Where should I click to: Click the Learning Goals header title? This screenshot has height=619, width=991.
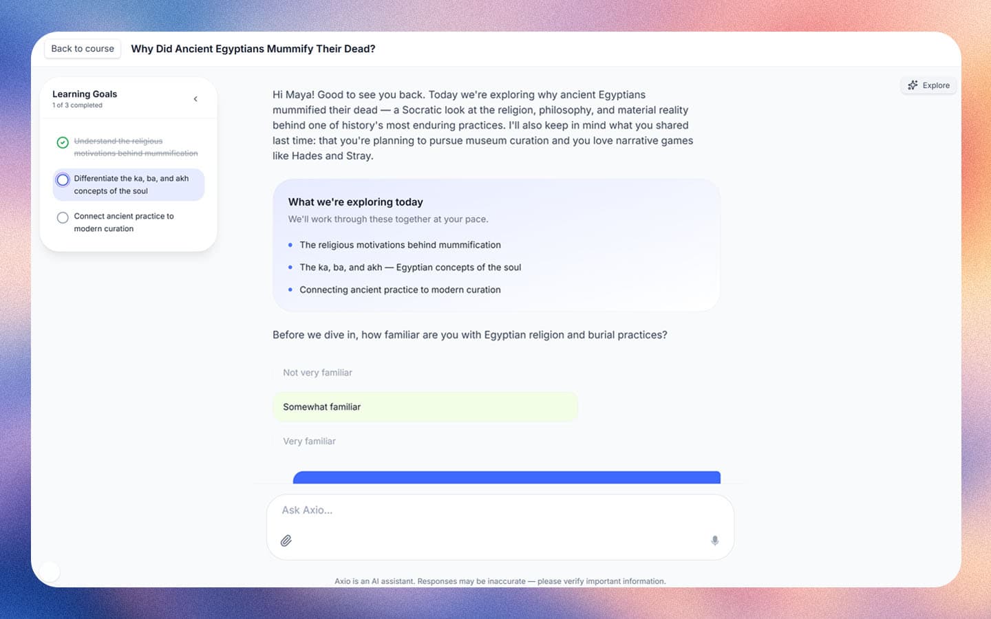click(85, 94)
